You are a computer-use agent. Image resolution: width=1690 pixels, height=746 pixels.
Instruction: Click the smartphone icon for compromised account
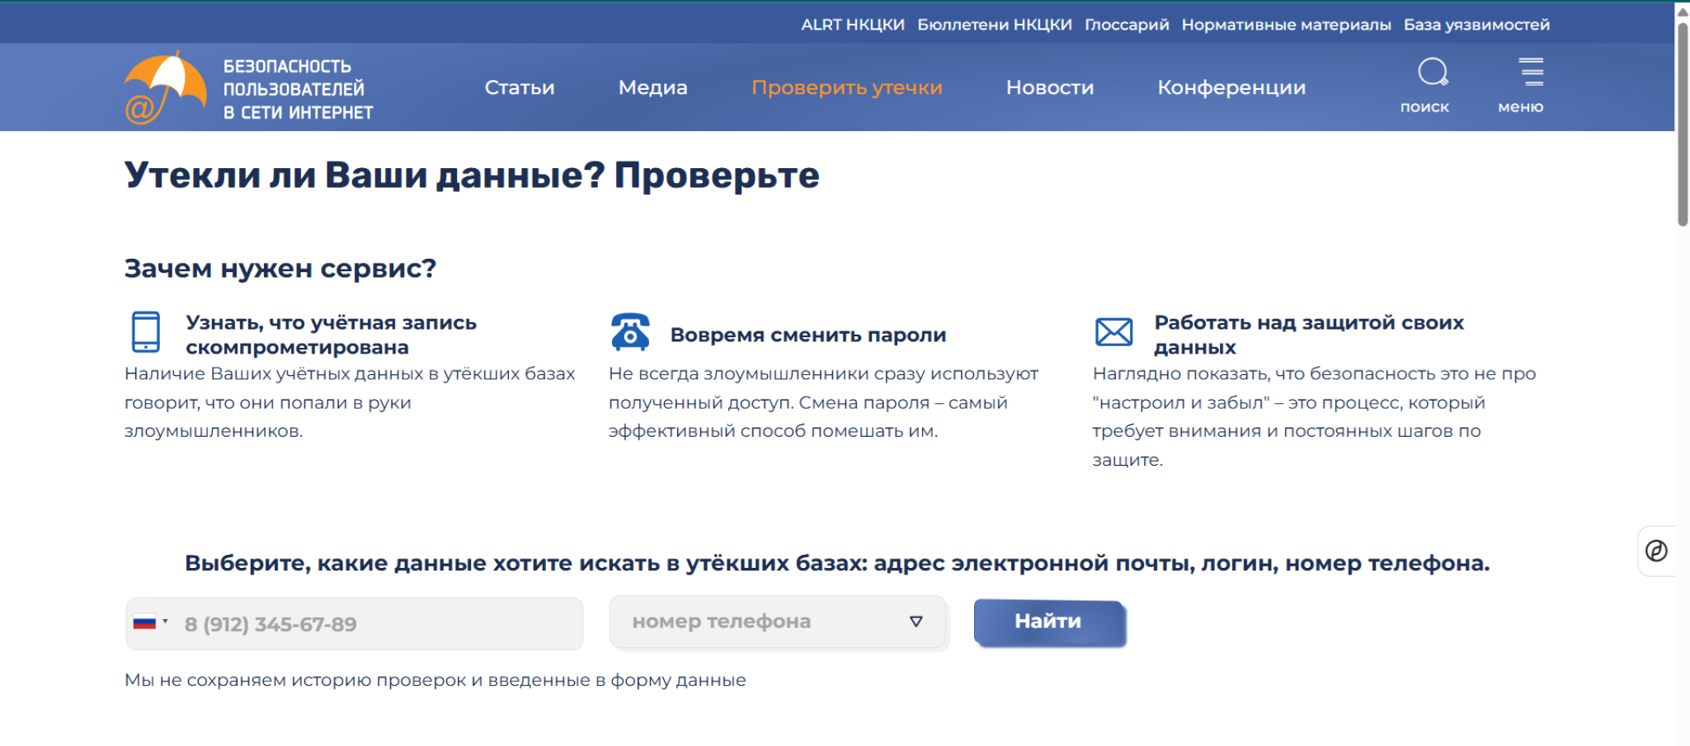(x=146, y=331)
